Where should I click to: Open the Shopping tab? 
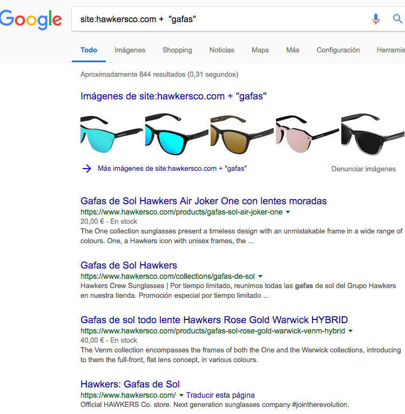177,50
